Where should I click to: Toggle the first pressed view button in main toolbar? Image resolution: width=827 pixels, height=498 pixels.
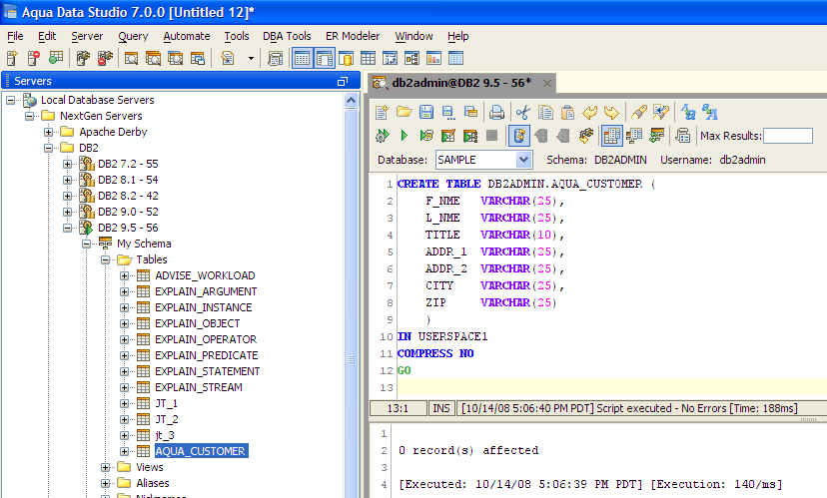pos(303,59)
